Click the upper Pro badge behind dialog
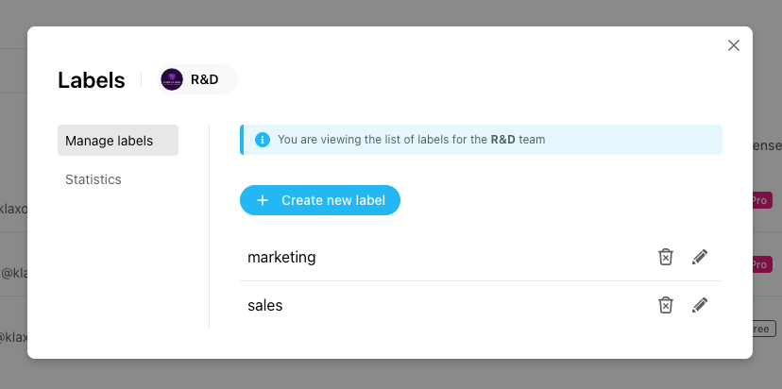This screenshot has height=389, width=782. click(x=763, y=200)
